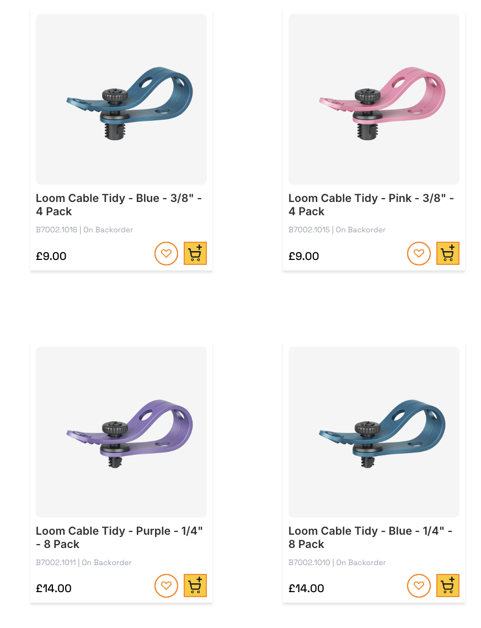The height and width of the screenshot is (628, 481).
Task: Add Pink 3/8" 4 Pack to basket
Action: click(x=448, y=253)
